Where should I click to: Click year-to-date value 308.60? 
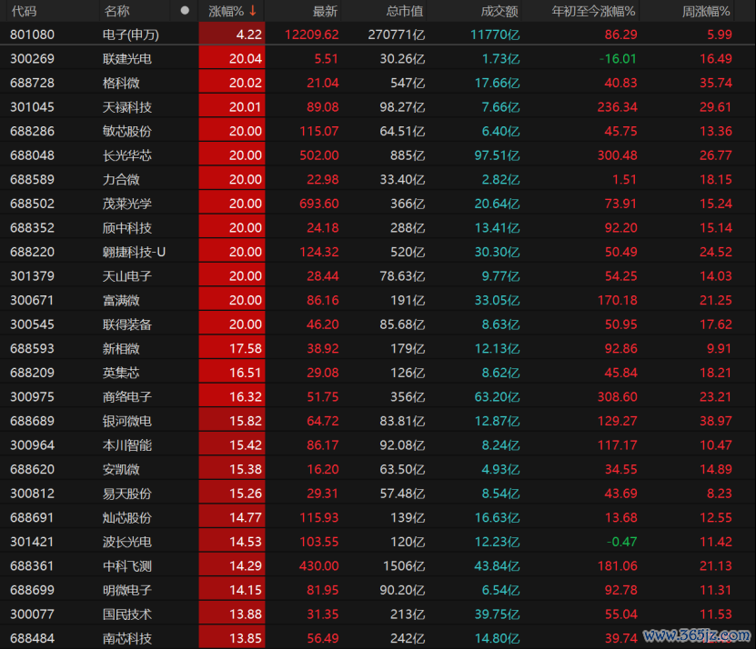tap(617, 396)
